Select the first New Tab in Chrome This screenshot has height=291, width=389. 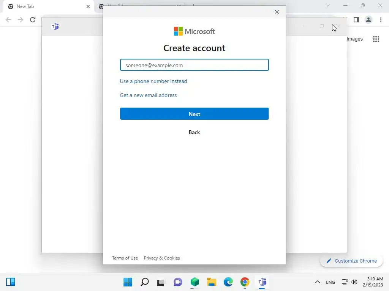pos(48,6)
